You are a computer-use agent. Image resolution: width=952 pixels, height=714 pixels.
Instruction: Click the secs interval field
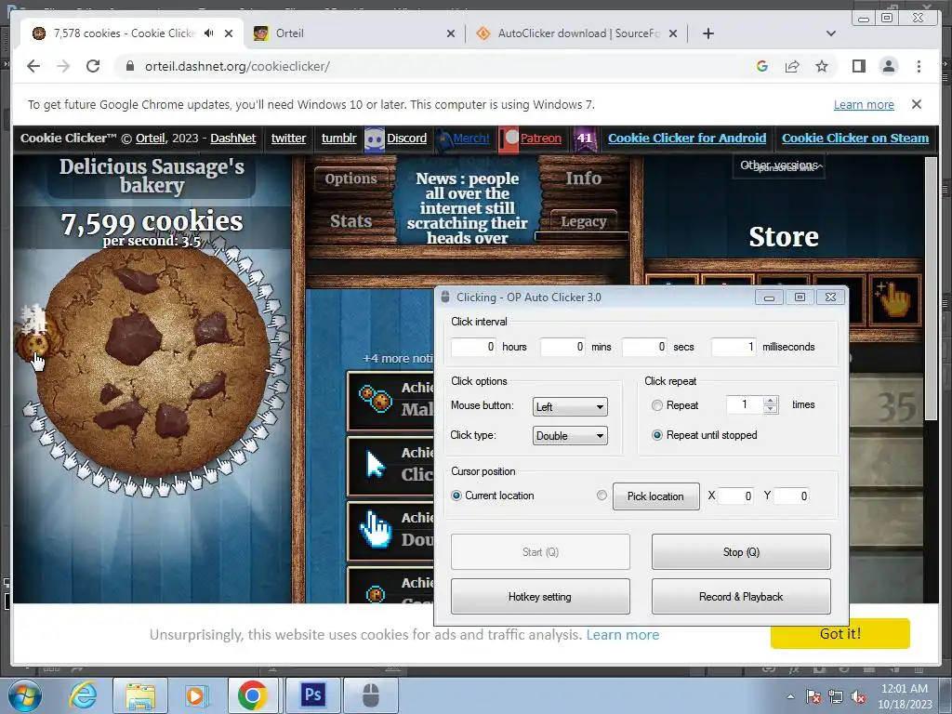click(x=644, y=347)
